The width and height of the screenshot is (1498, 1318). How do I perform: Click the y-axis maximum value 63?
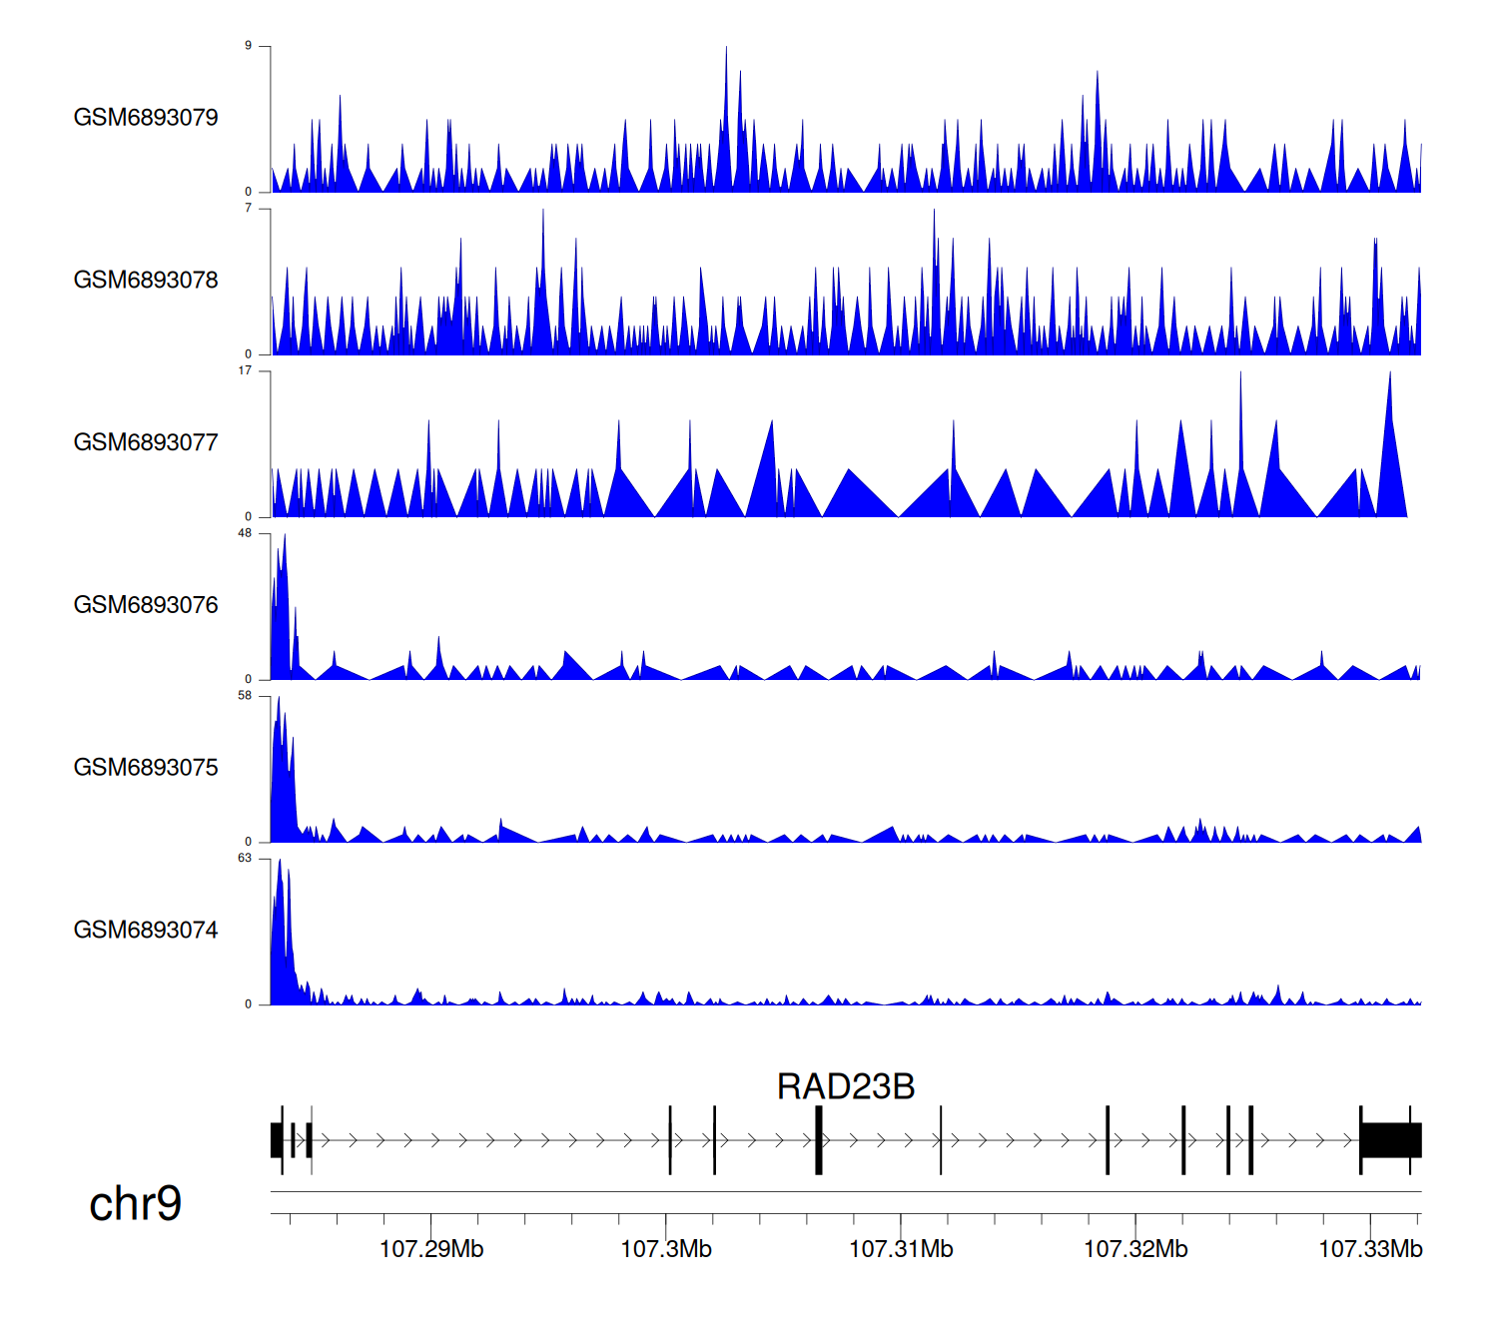pos(245,859)
